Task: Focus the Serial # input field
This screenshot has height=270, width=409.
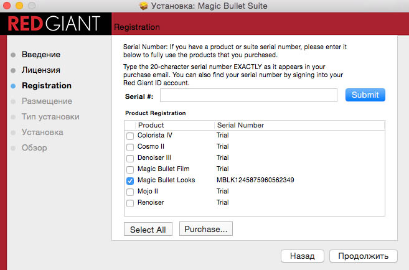Action: tap(248, 95)
